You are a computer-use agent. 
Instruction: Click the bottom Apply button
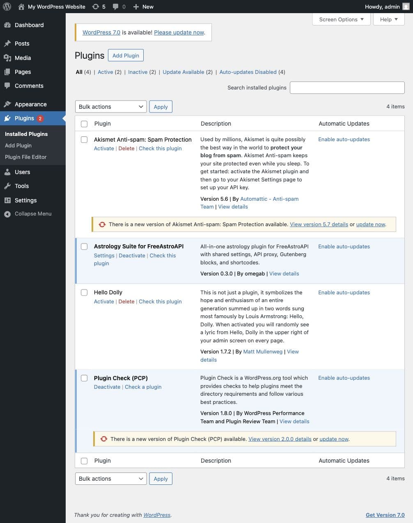(x=161, y=479)
